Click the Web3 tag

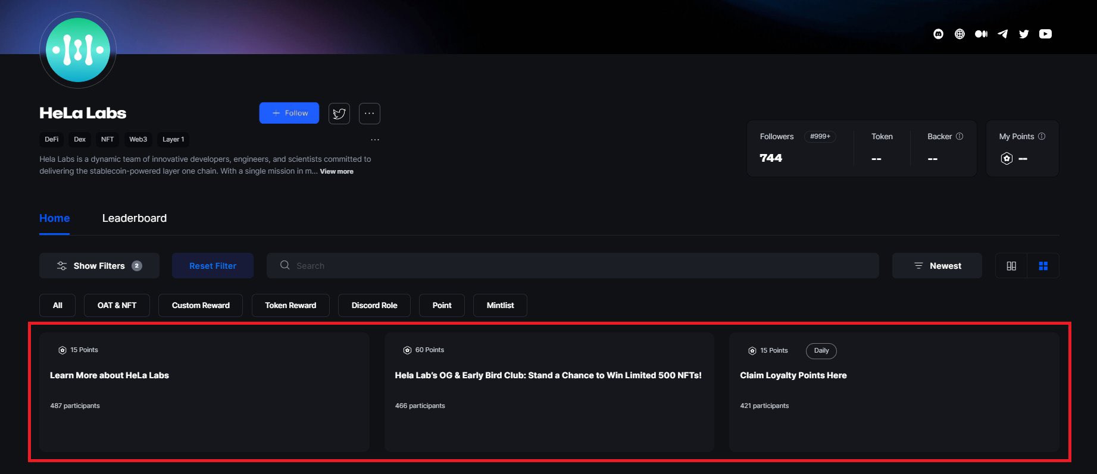138,139
